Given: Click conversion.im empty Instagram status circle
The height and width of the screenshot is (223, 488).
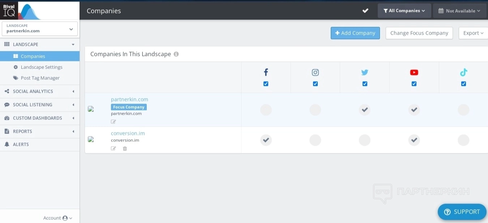Looking at the screenshot, I should coord(315,140).
